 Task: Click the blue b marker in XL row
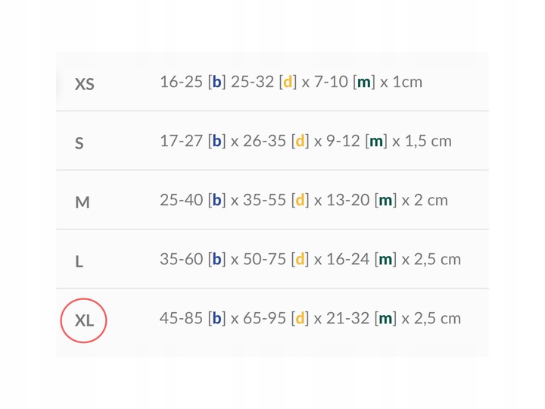click(x=216, y=318)
